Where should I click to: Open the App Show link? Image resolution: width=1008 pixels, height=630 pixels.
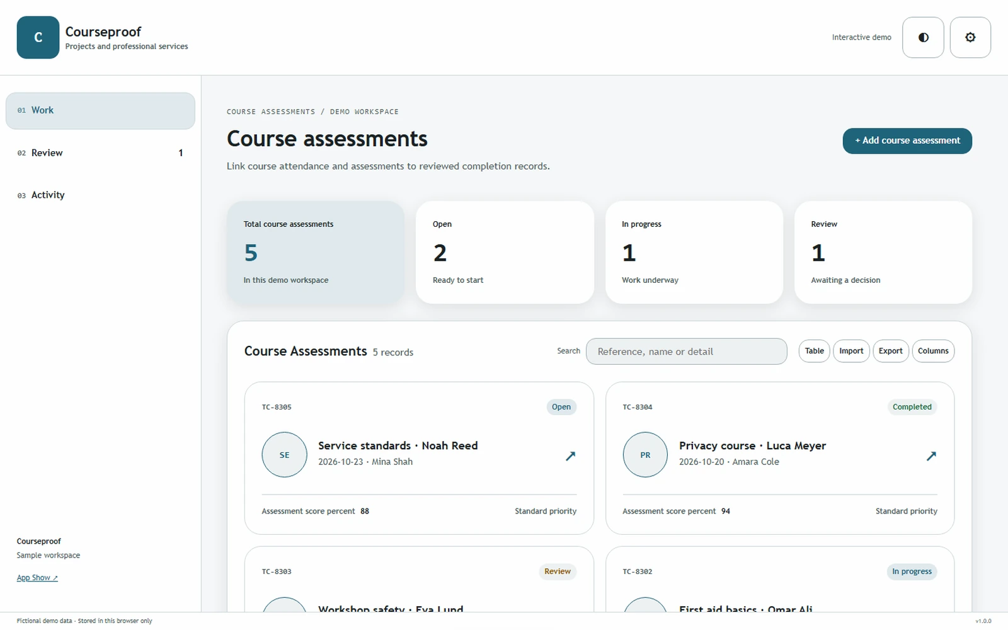click(37, 578)
